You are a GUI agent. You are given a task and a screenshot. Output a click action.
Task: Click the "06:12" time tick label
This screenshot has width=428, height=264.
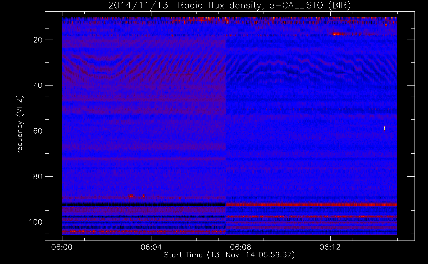pyautogui.click(x=330, y=247)
